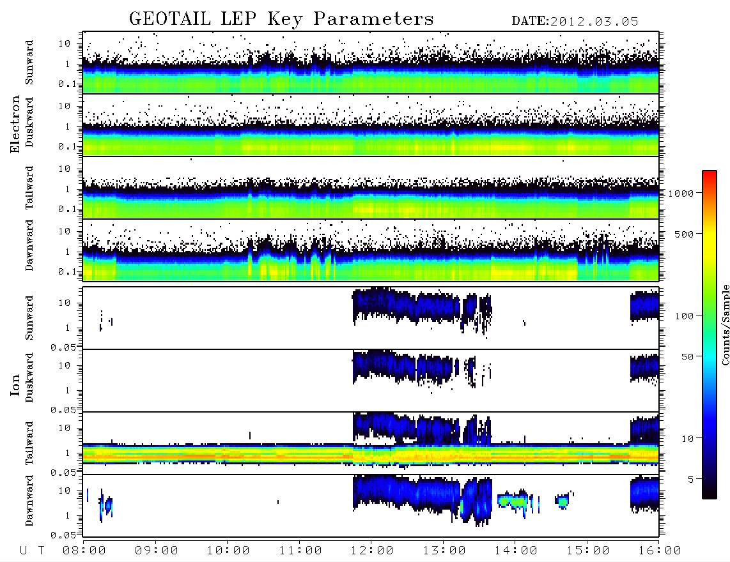Click the Ion Duskward spectrogram panel
730x562 pixels.
(x=371, y=381)
